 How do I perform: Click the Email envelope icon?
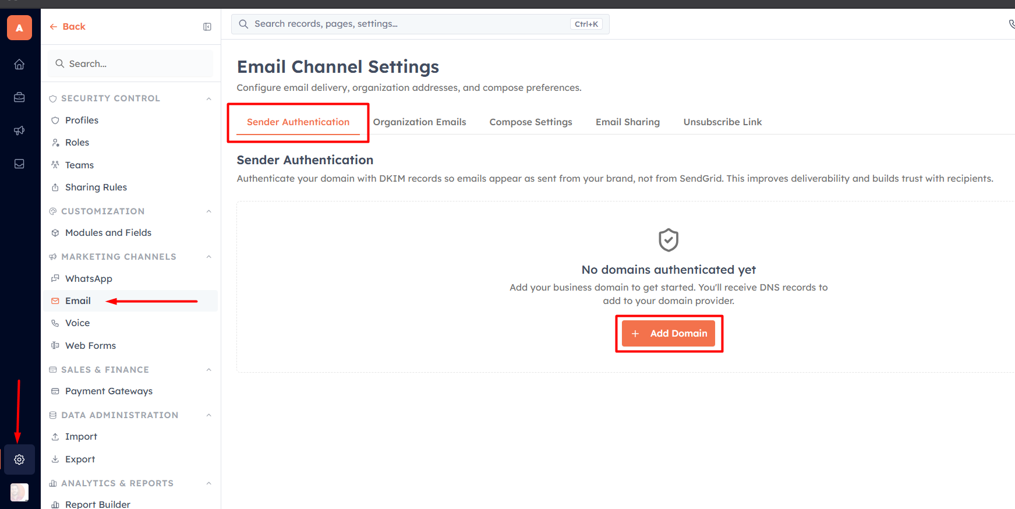[x=55, y=301]
